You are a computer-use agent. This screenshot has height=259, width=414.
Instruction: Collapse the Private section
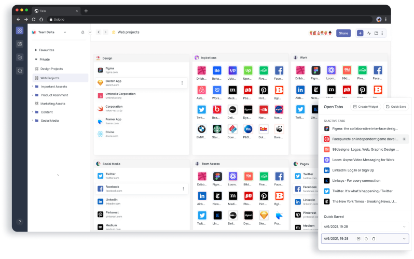(36, 60)
